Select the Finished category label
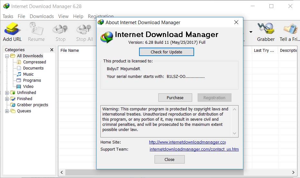This screenshot has height=178, width=300. [24, 99]
